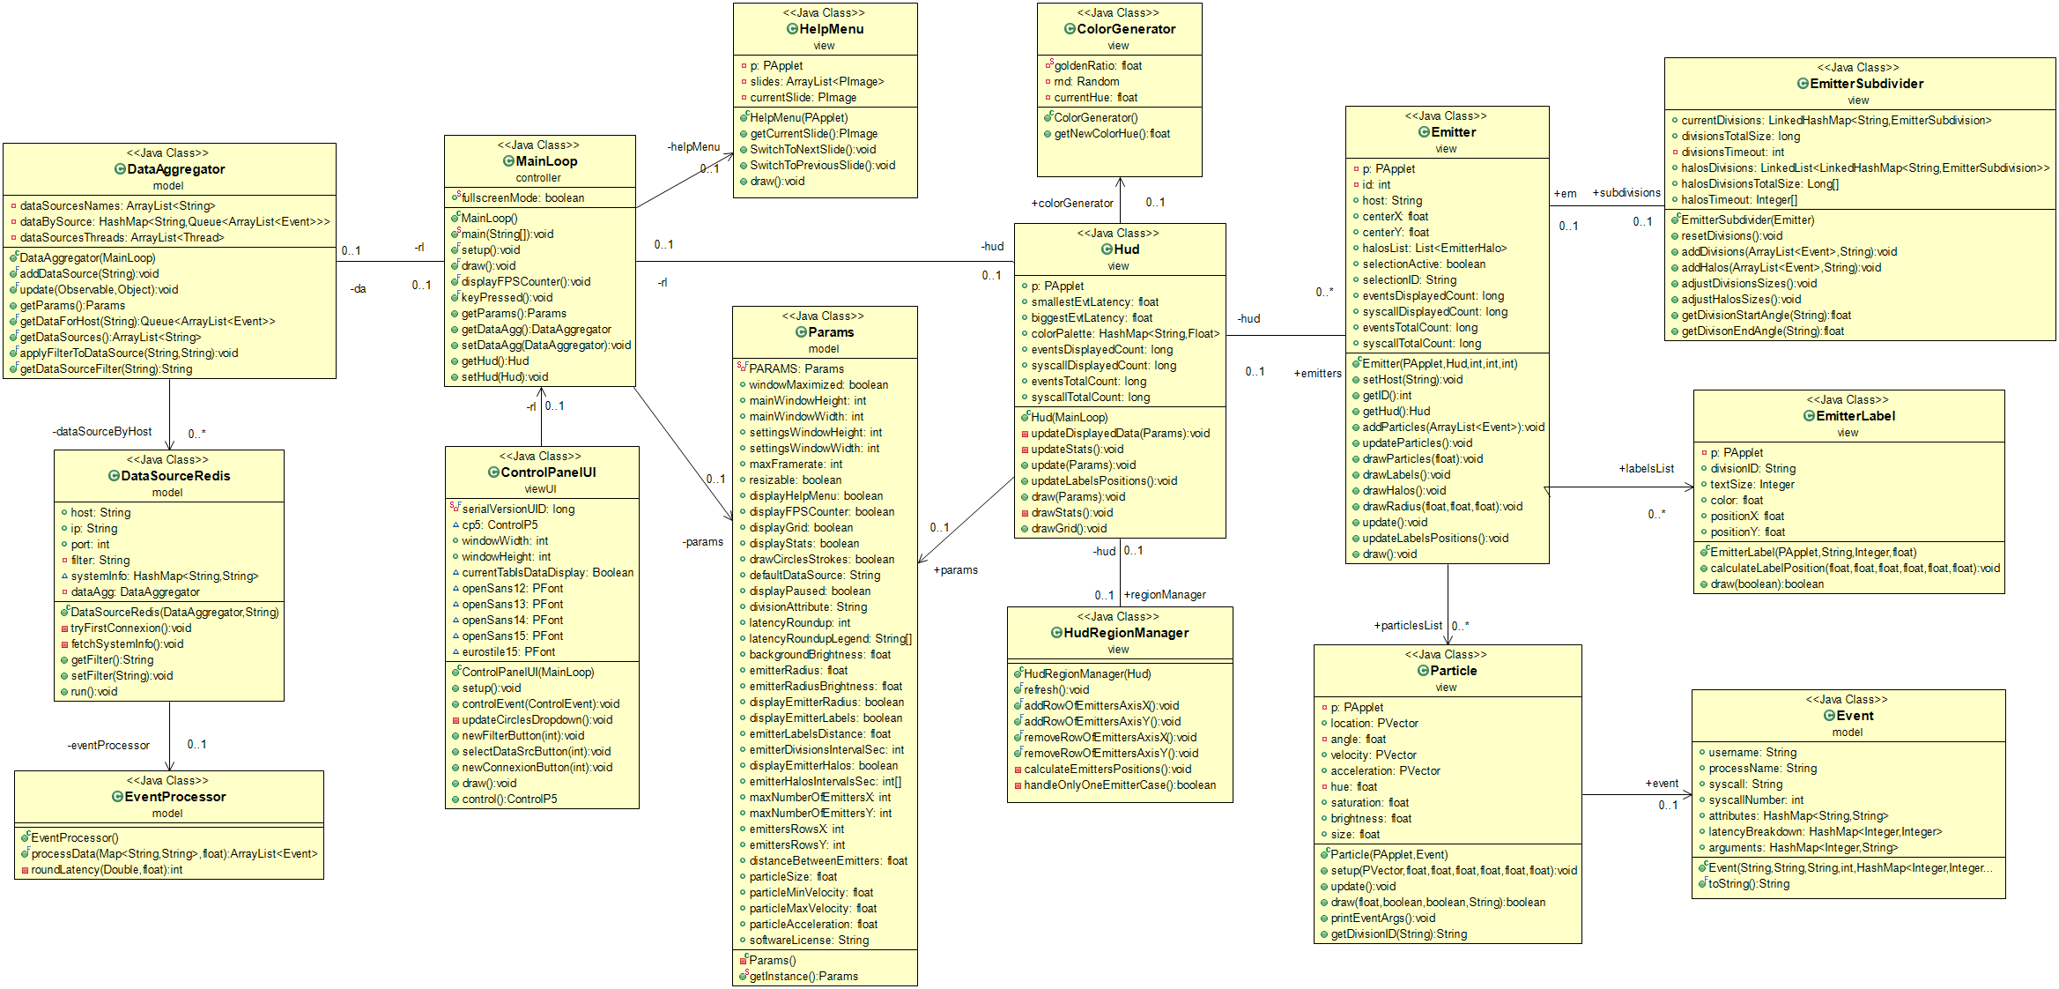Image resolution: width=2059 pixels, height=989 pixels.
Task: Click the '+regionManager' association label
Action: pos(1165,595)
